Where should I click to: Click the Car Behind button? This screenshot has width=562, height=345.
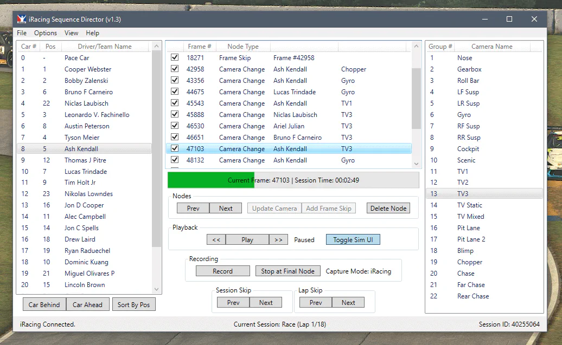pos(44,304)
